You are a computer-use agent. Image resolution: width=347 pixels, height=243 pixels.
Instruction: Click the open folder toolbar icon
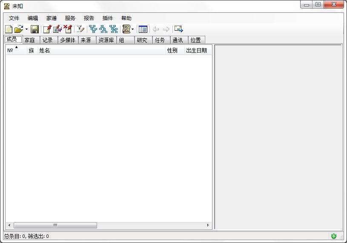[19, 29]
